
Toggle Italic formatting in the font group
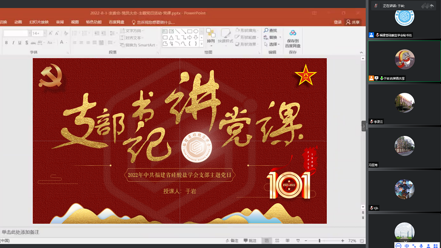click(x=13, y=43)
